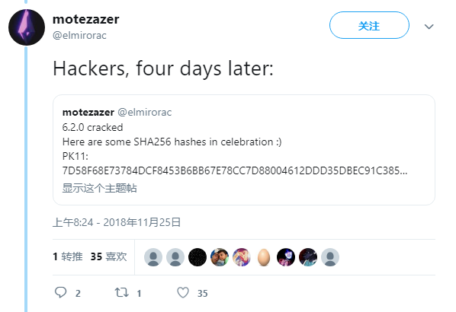Screen dimensions: 456x312
Task: Open the 显示这个主题帖 thread link
Action: [x=99, y=188]
